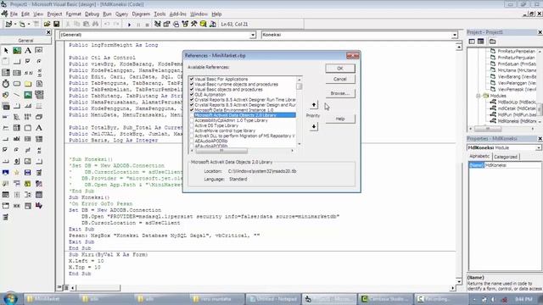This screenshot has width=543, height=305.
Task: Open MiniMarket folder taskbar item
Action: (50, 299)
